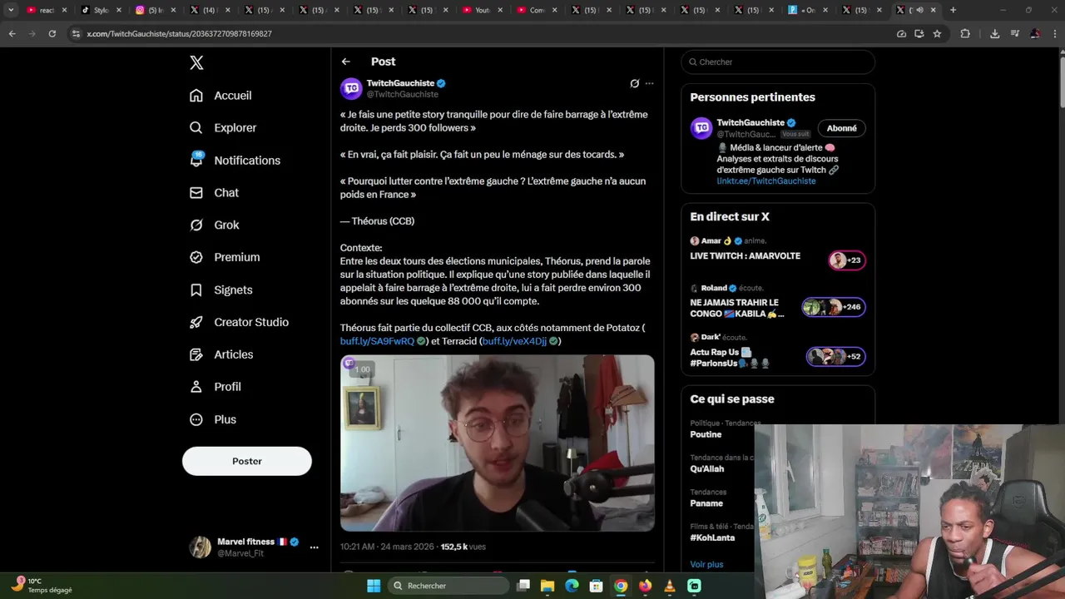Click the address bar URL
This screenshot has height=599, width=1065.
coord(179,34)
